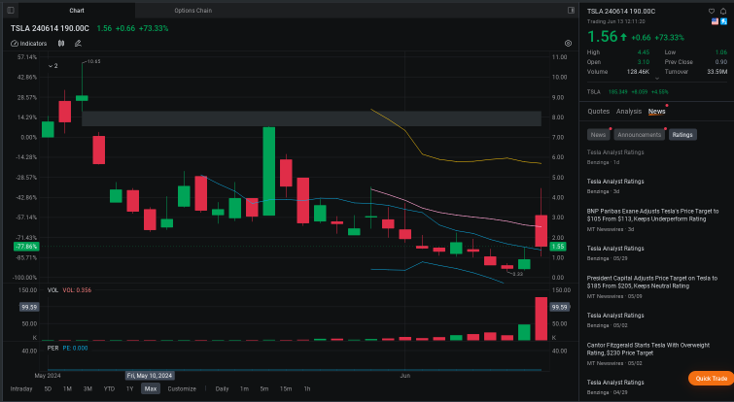Select the Intraday time range

(x=21, y=389)
